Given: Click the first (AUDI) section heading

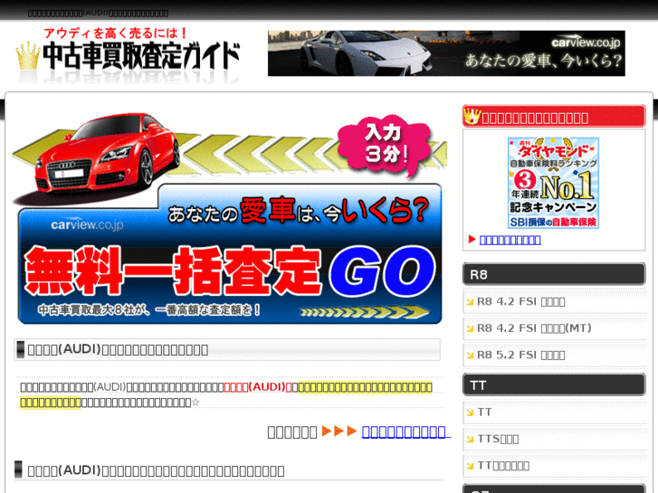Looking at the screenshot, I should click(118, 349).
